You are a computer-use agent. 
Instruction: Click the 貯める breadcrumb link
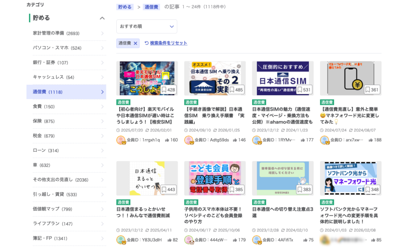(x=125, y=7)
